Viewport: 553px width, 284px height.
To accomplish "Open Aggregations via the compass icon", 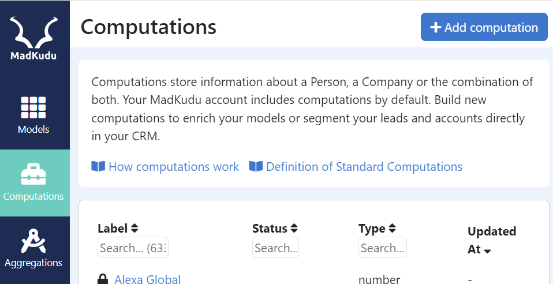I will 33,241.
